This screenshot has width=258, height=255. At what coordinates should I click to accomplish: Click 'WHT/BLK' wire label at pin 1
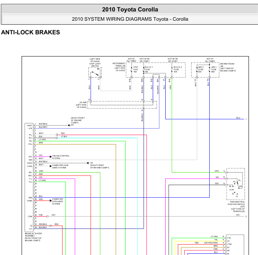43,124
